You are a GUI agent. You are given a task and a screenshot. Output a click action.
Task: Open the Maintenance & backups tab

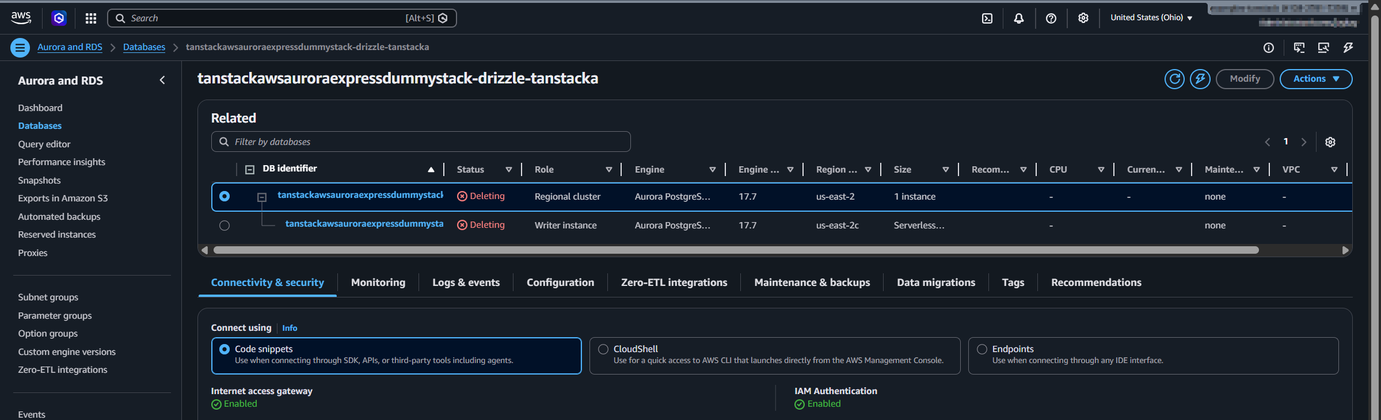[x=812, y=282]
